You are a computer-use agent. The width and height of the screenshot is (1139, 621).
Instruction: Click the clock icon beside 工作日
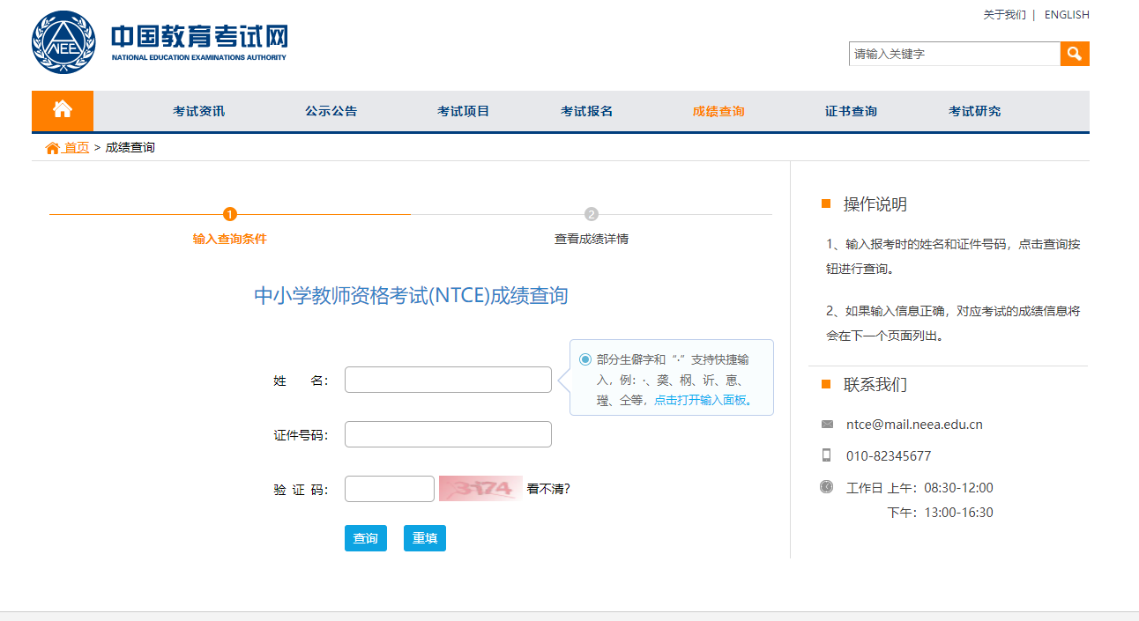point(826,486)
